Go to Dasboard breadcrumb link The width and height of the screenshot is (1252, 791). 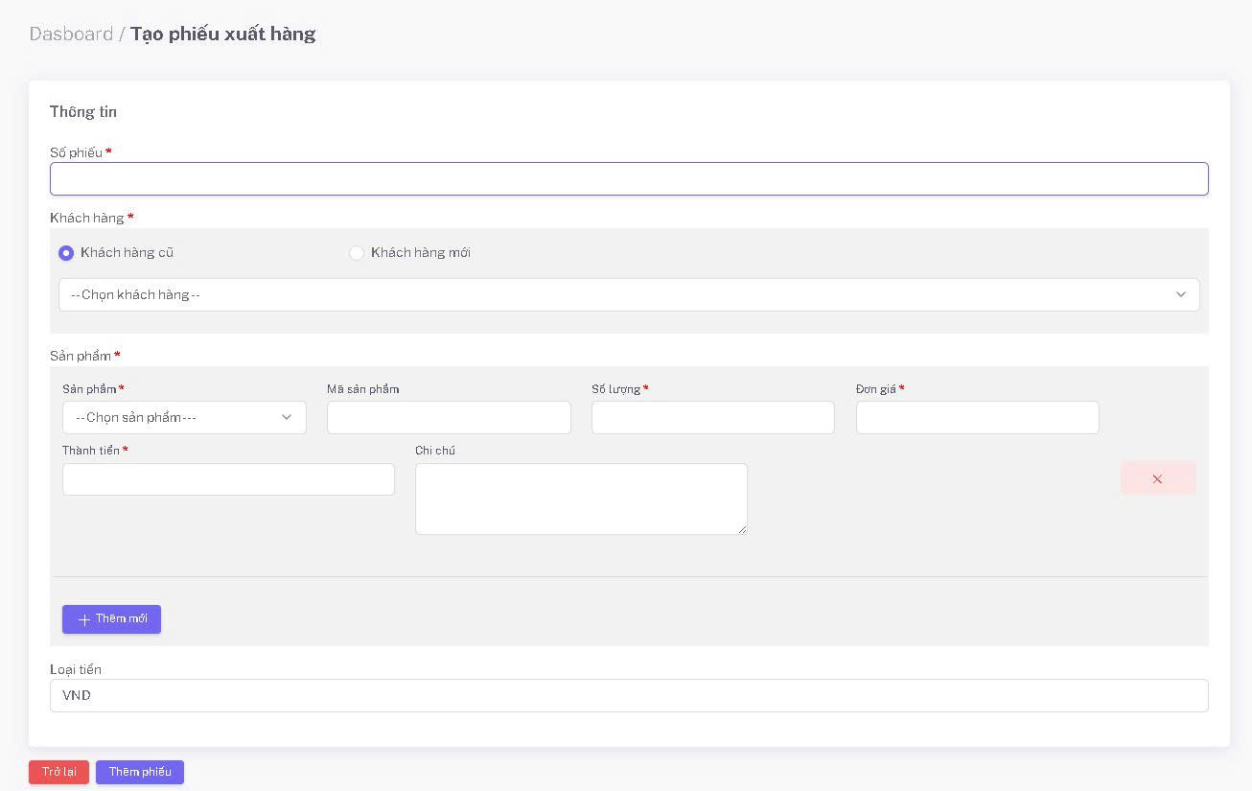coord(71,34)
